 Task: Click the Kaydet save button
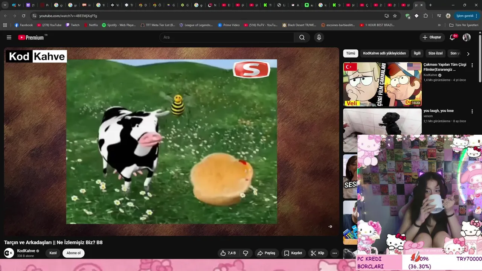click(293, 253)
